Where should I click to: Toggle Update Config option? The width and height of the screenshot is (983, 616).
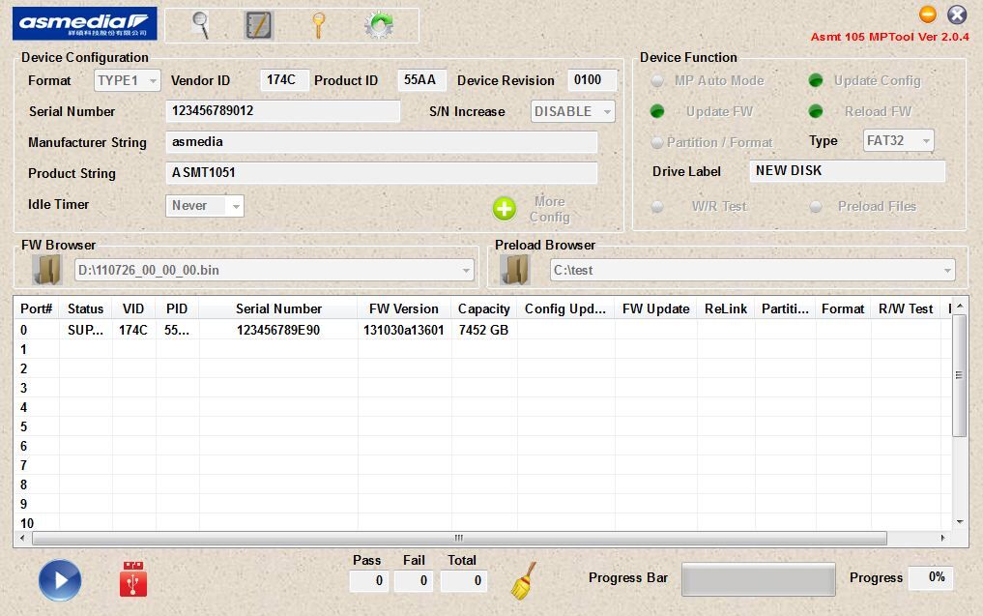(816, 80)
